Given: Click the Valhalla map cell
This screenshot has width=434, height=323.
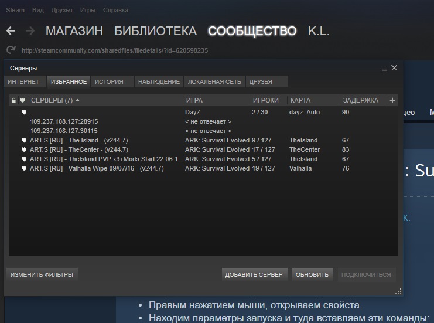Looking at the screenshot, I should click(x=300, y=168).
